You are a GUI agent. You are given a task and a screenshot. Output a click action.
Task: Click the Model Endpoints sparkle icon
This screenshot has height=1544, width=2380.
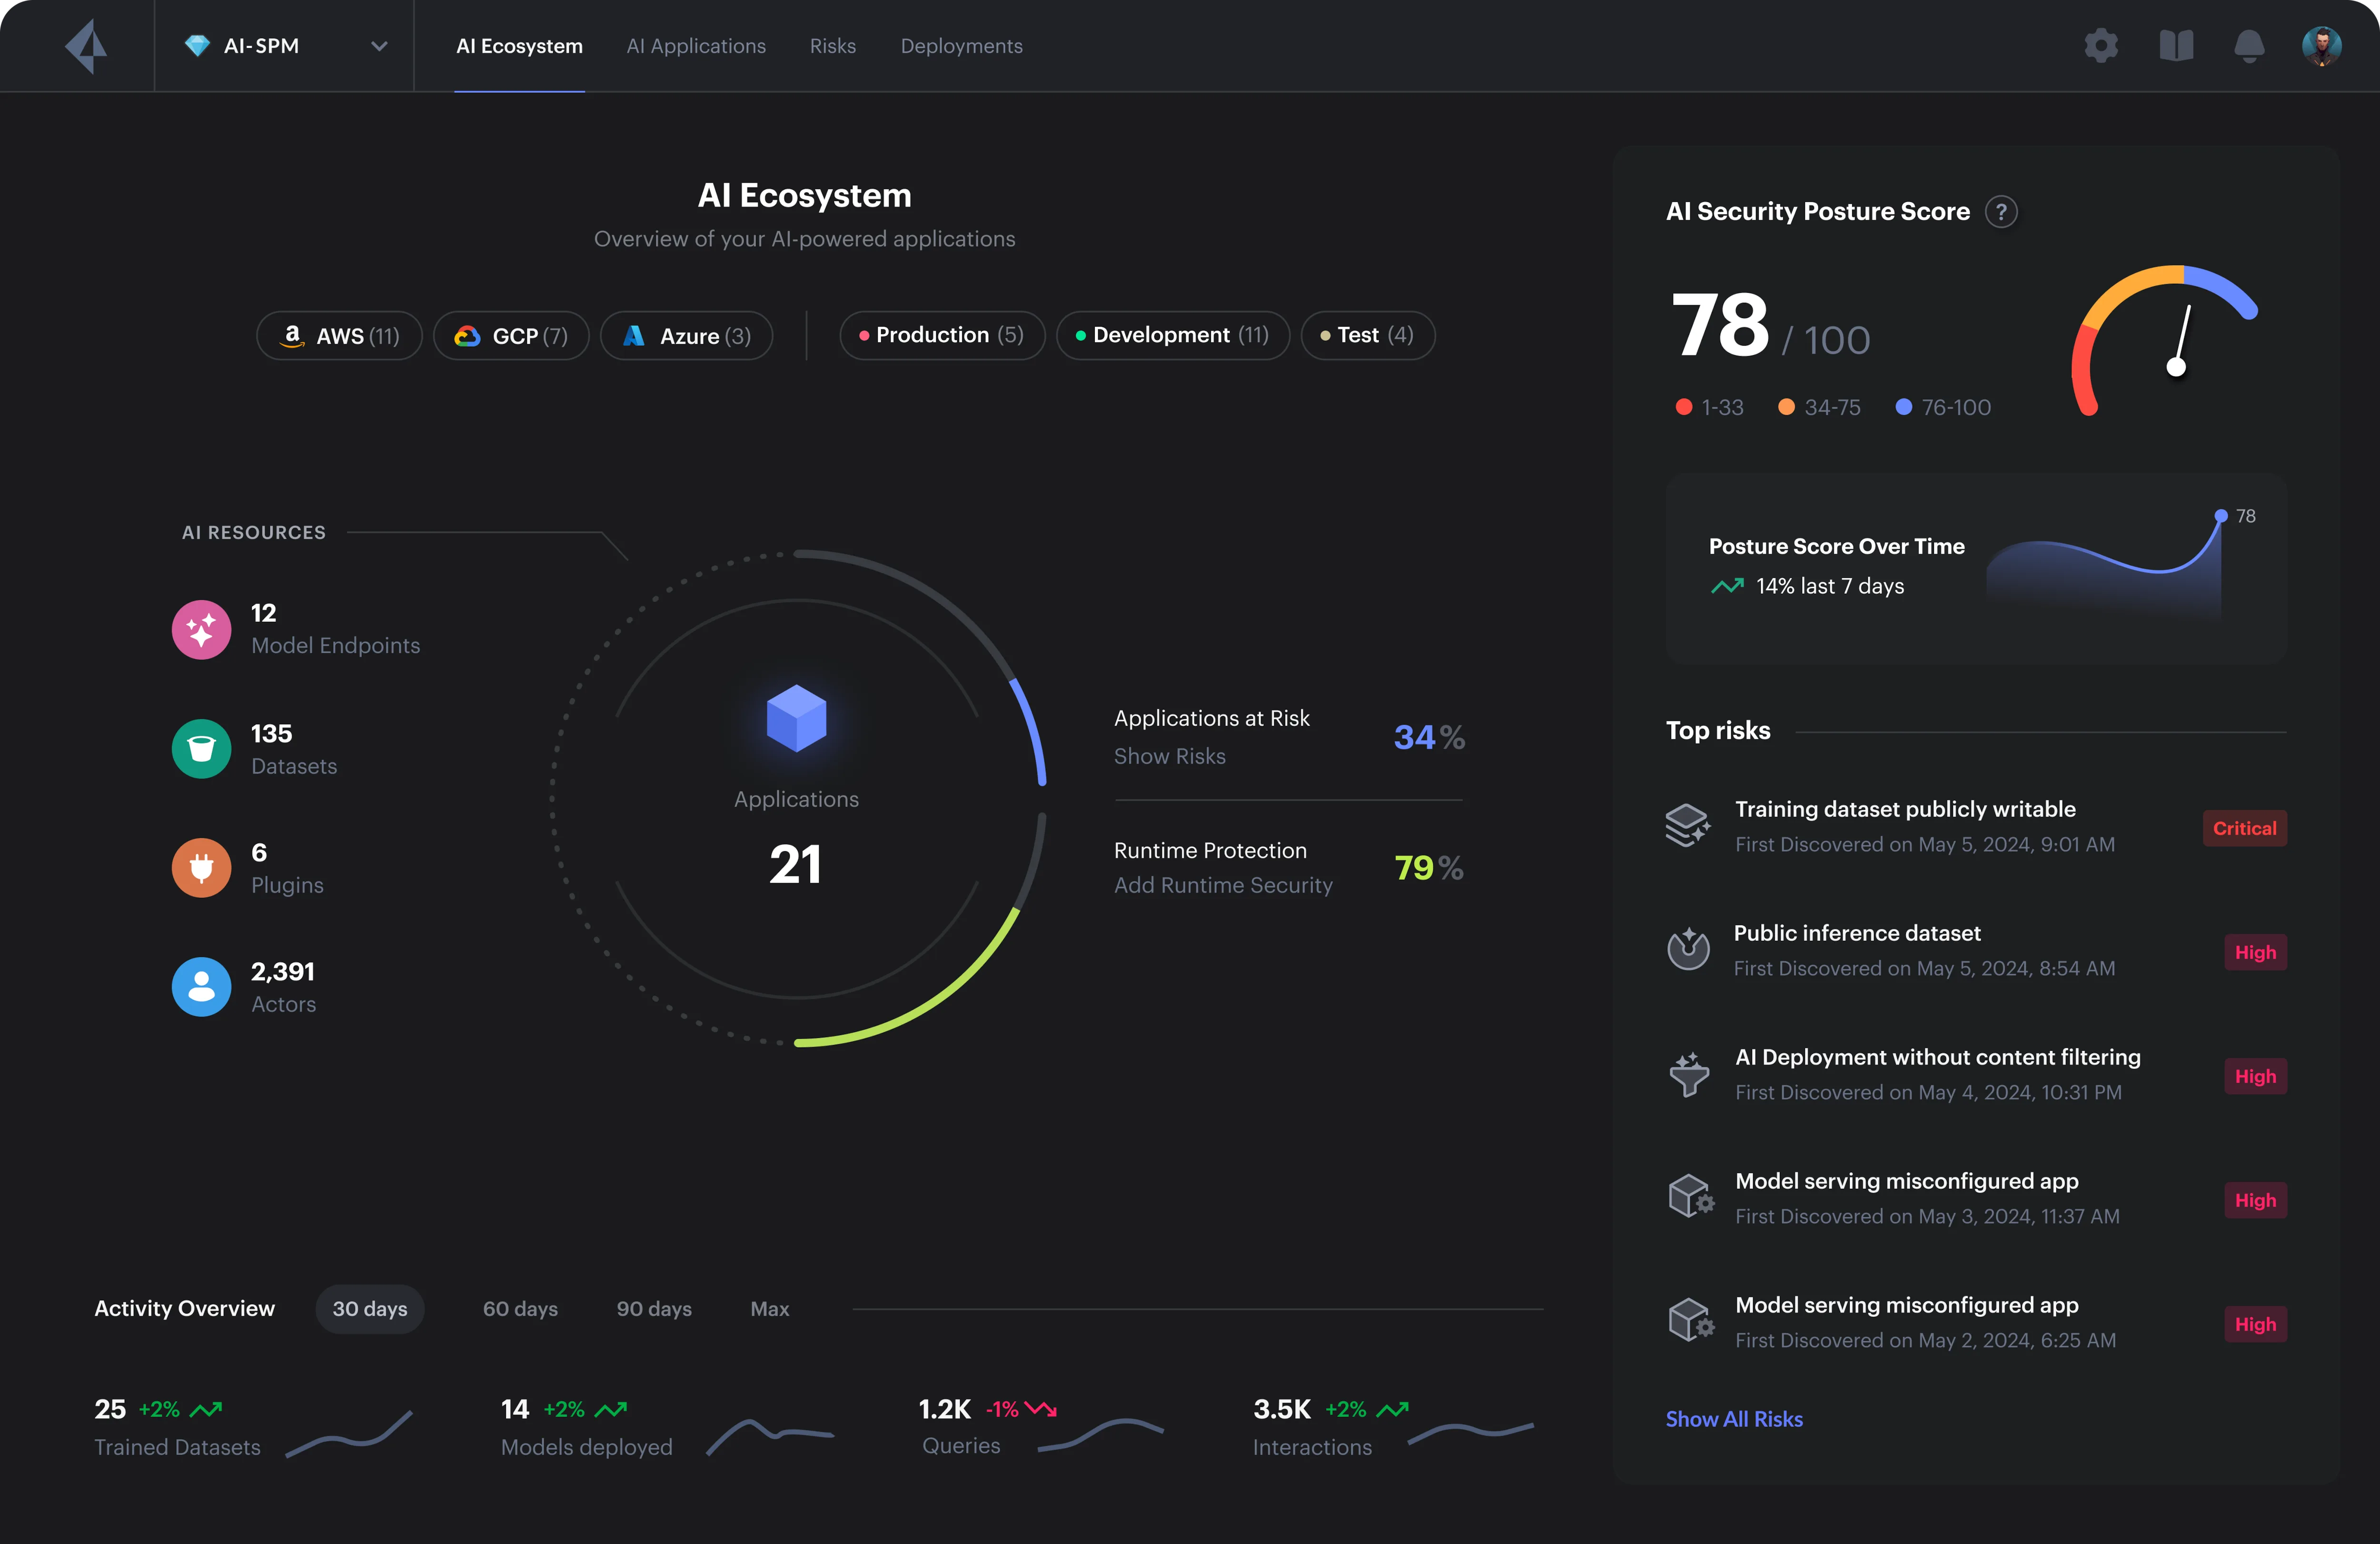point(201,629)
